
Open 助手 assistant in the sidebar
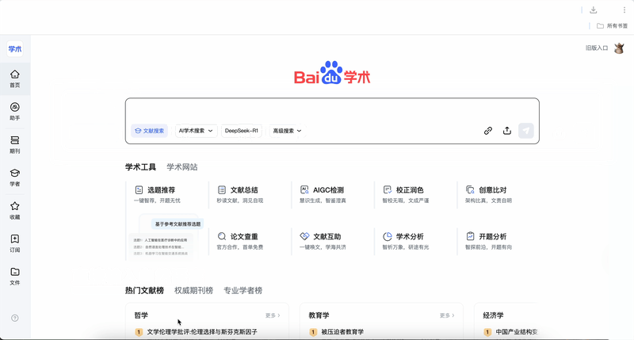(14, 111)
